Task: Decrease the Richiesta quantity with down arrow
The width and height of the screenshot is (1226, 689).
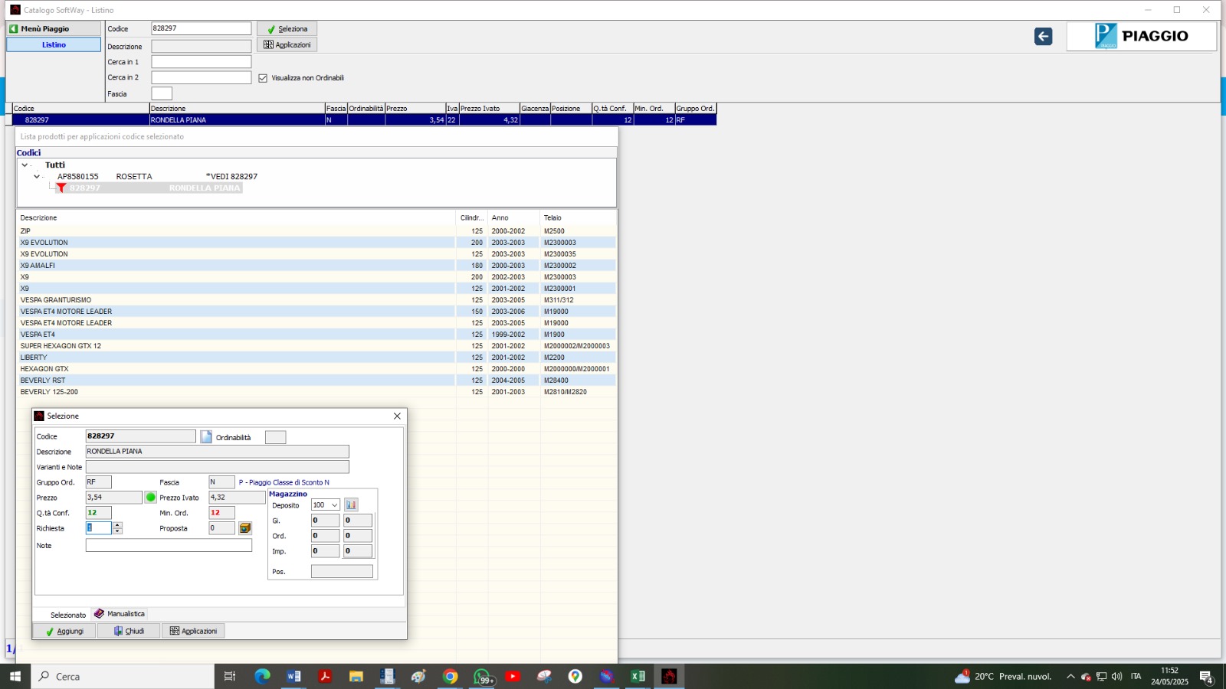Action: coord(117,531)
